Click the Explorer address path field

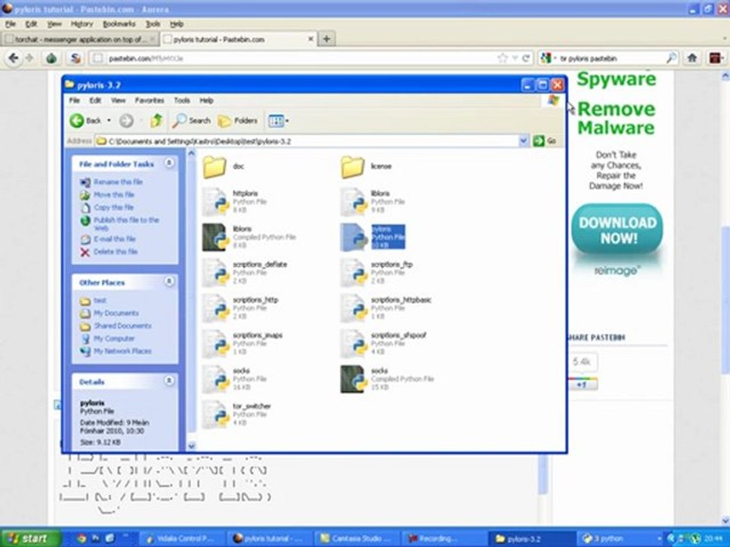pyautogui.click(x=306, y=141)
